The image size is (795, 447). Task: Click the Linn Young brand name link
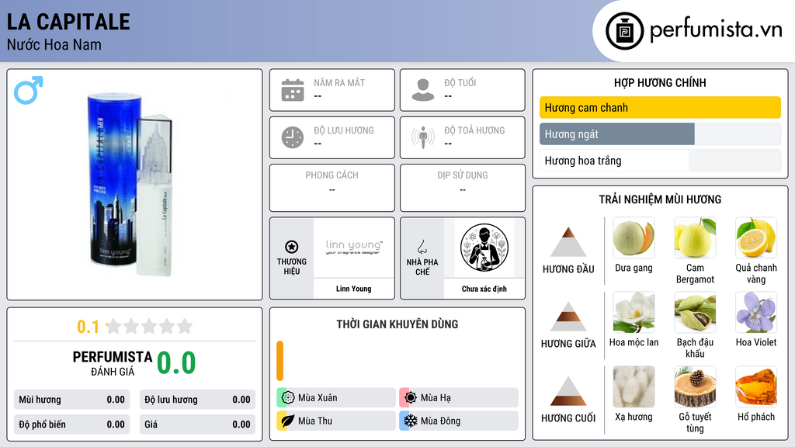point(354,289)
